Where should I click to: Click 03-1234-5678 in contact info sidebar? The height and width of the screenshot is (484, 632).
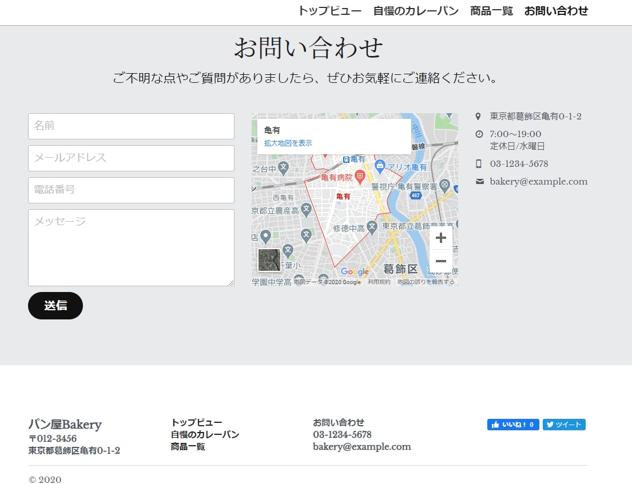[519, 164]
